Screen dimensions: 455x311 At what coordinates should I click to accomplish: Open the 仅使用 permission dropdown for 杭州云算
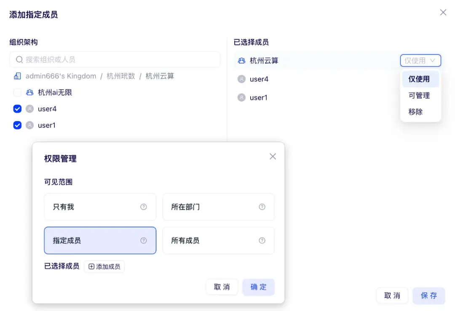pyautogui.click(x=420, y=60)
